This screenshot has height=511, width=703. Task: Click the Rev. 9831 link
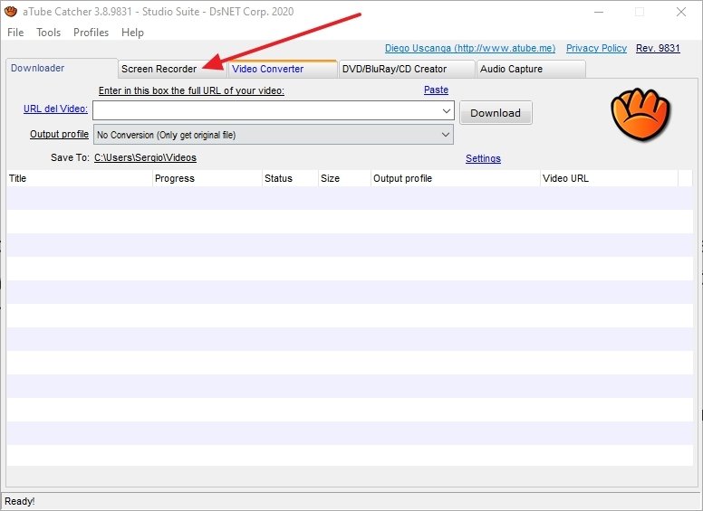click(658, 48)
